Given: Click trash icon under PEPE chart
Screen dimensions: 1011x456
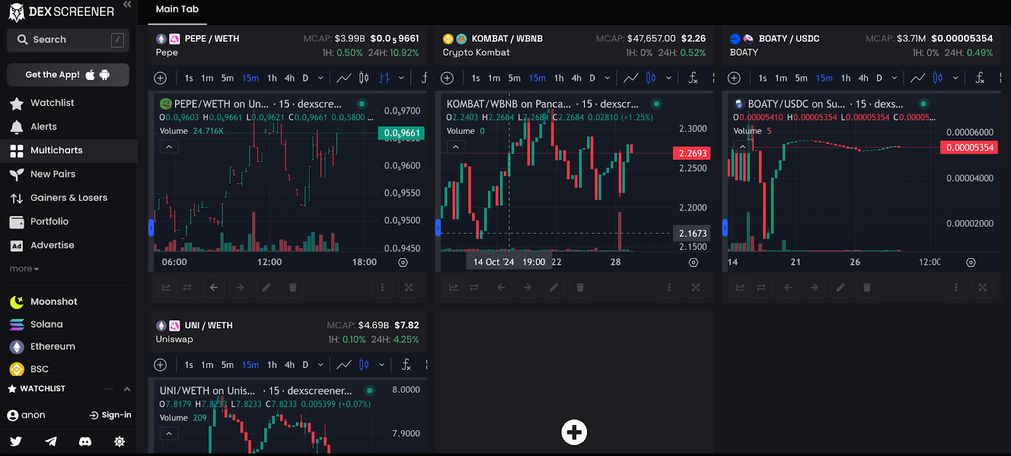Looking at the screenshot, I should click(x=293, y=287).
